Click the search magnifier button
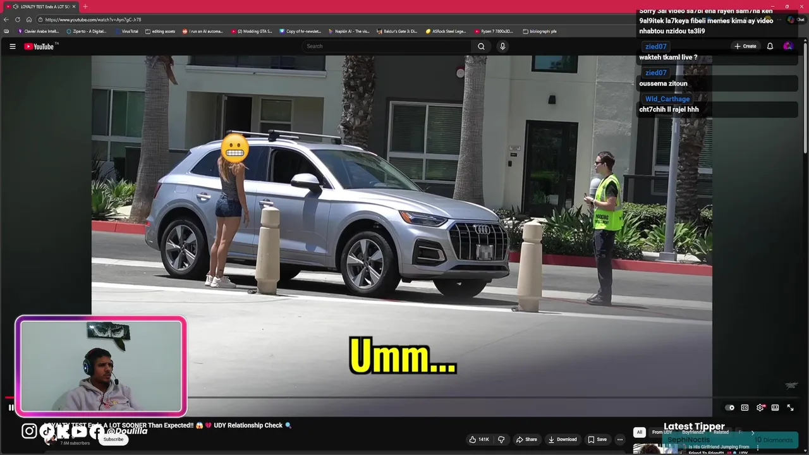The height and width of the screenshot is (455, 809). point(481,46)
